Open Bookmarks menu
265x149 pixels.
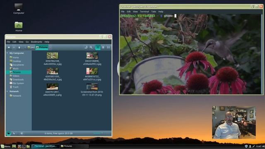coord(36,42)
